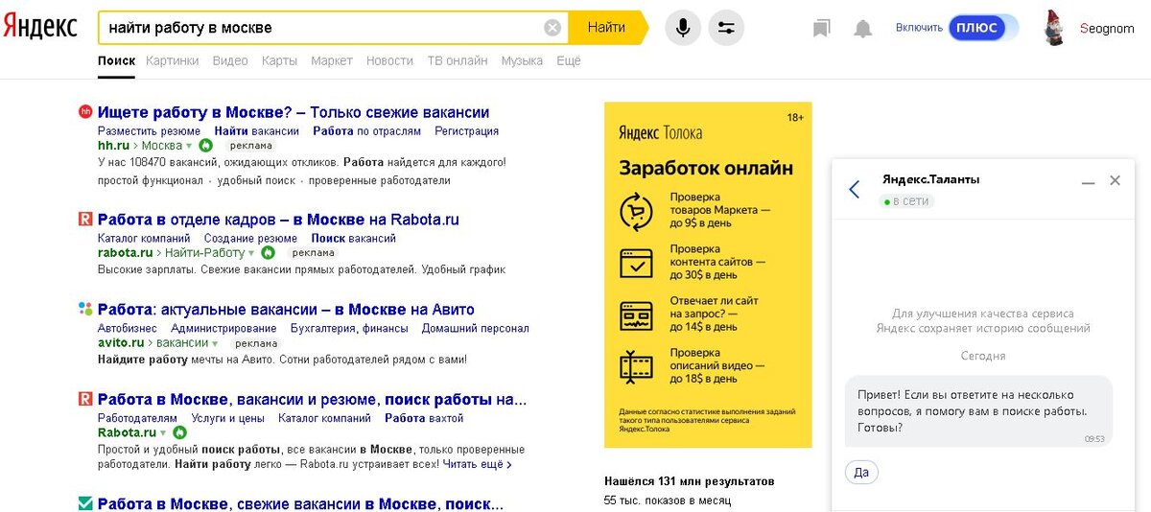Click Администрирование sitelink
This screenshot has width=1151, height=512.
tap(223, 328)
